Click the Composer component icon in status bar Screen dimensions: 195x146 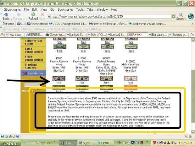coord(10,136)
